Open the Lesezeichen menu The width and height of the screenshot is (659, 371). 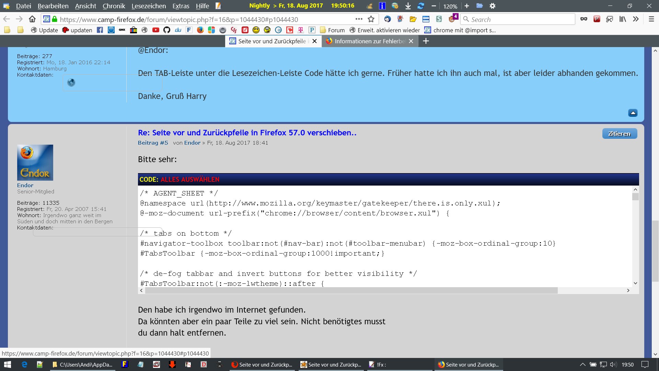coord(148,6)
